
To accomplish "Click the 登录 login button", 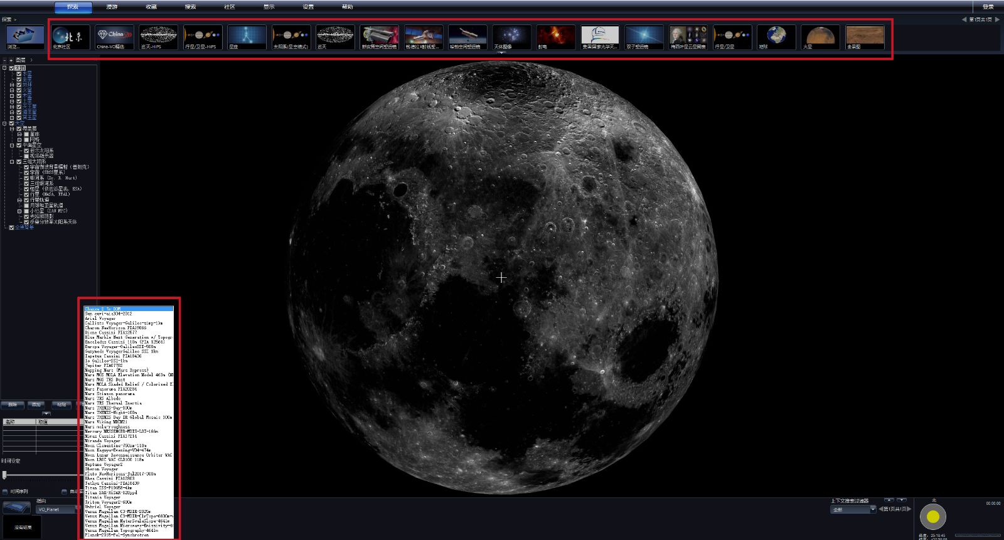I will point(988,7).
